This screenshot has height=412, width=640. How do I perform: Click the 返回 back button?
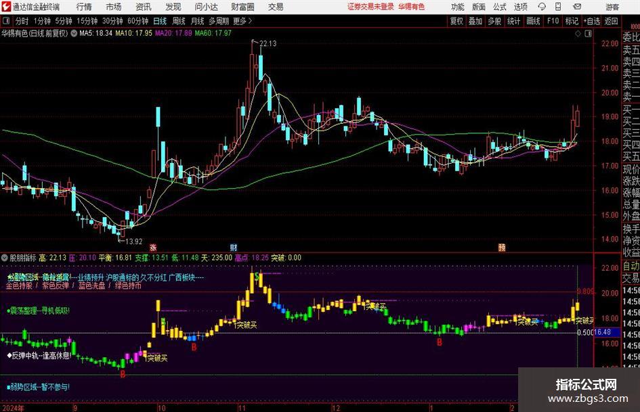[611, 21]
